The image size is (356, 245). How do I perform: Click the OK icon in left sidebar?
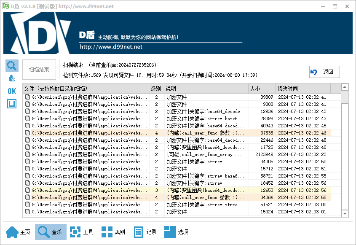(x=12, y=91)
